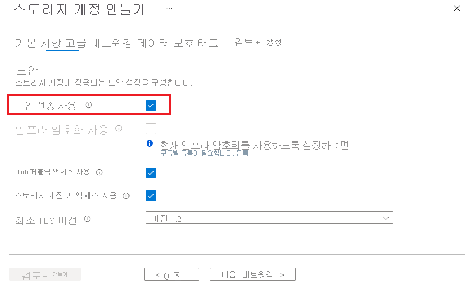Image resolution: width=470 pixels, height=287 pixels.
Task: Disable 스토리지 계정 키 액세스 사용 checkbox
Action: 151,196
